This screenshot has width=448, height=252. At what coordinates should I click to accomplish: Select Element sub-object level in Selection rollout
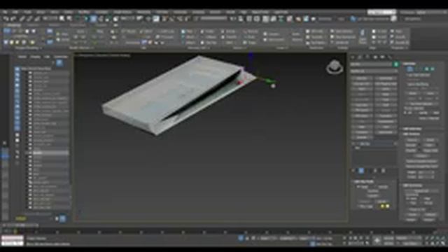(x=433, y=69)
